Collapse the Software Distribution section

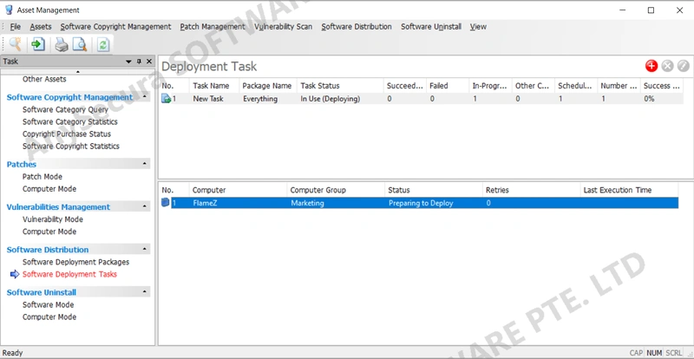(x=144, y=250)
